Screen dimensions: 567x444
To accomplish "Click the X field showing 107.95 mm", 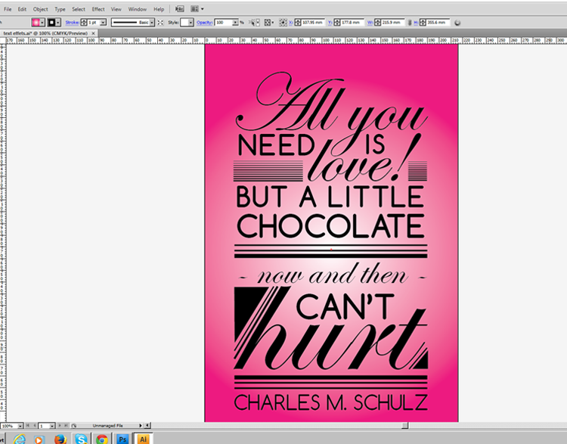I will 313,23.
